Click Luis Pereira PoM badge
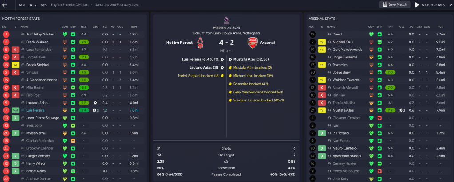The width and height of the screenshot is (454, 182). 16,110
